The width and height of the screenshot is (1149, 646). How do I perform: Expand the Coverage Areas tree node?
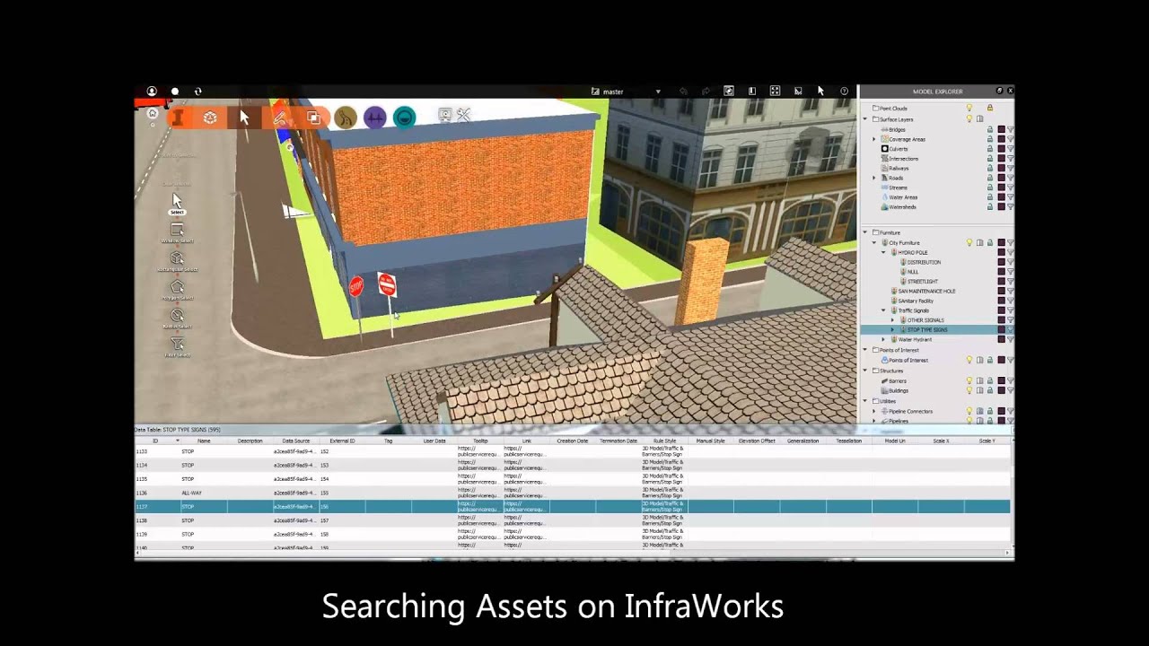pos(874,139)
